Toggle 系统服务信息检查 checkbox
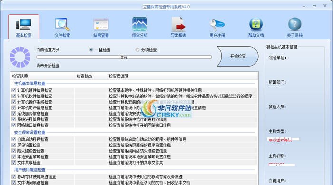The width and height of the screenshot is (333, 185). coord(14,113)
